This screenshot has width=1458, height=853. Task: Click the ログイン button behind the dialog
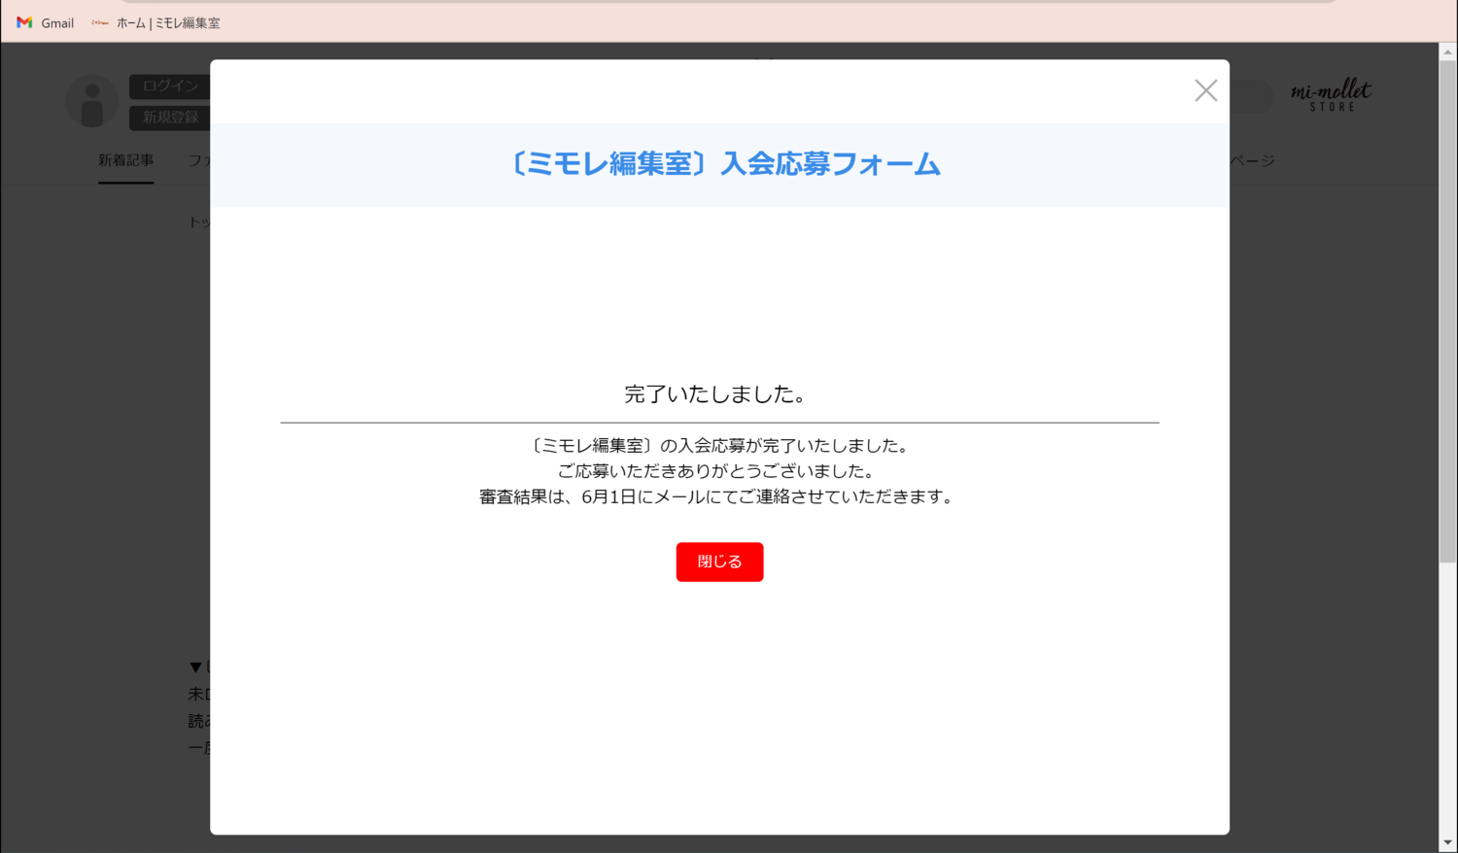(x=170, y=86)
